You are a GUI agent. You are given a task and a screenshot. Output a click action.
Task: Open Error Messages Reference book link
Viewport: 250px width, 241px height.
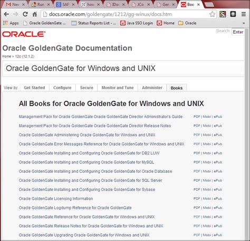pyautogui.click(x=101, y=144)
